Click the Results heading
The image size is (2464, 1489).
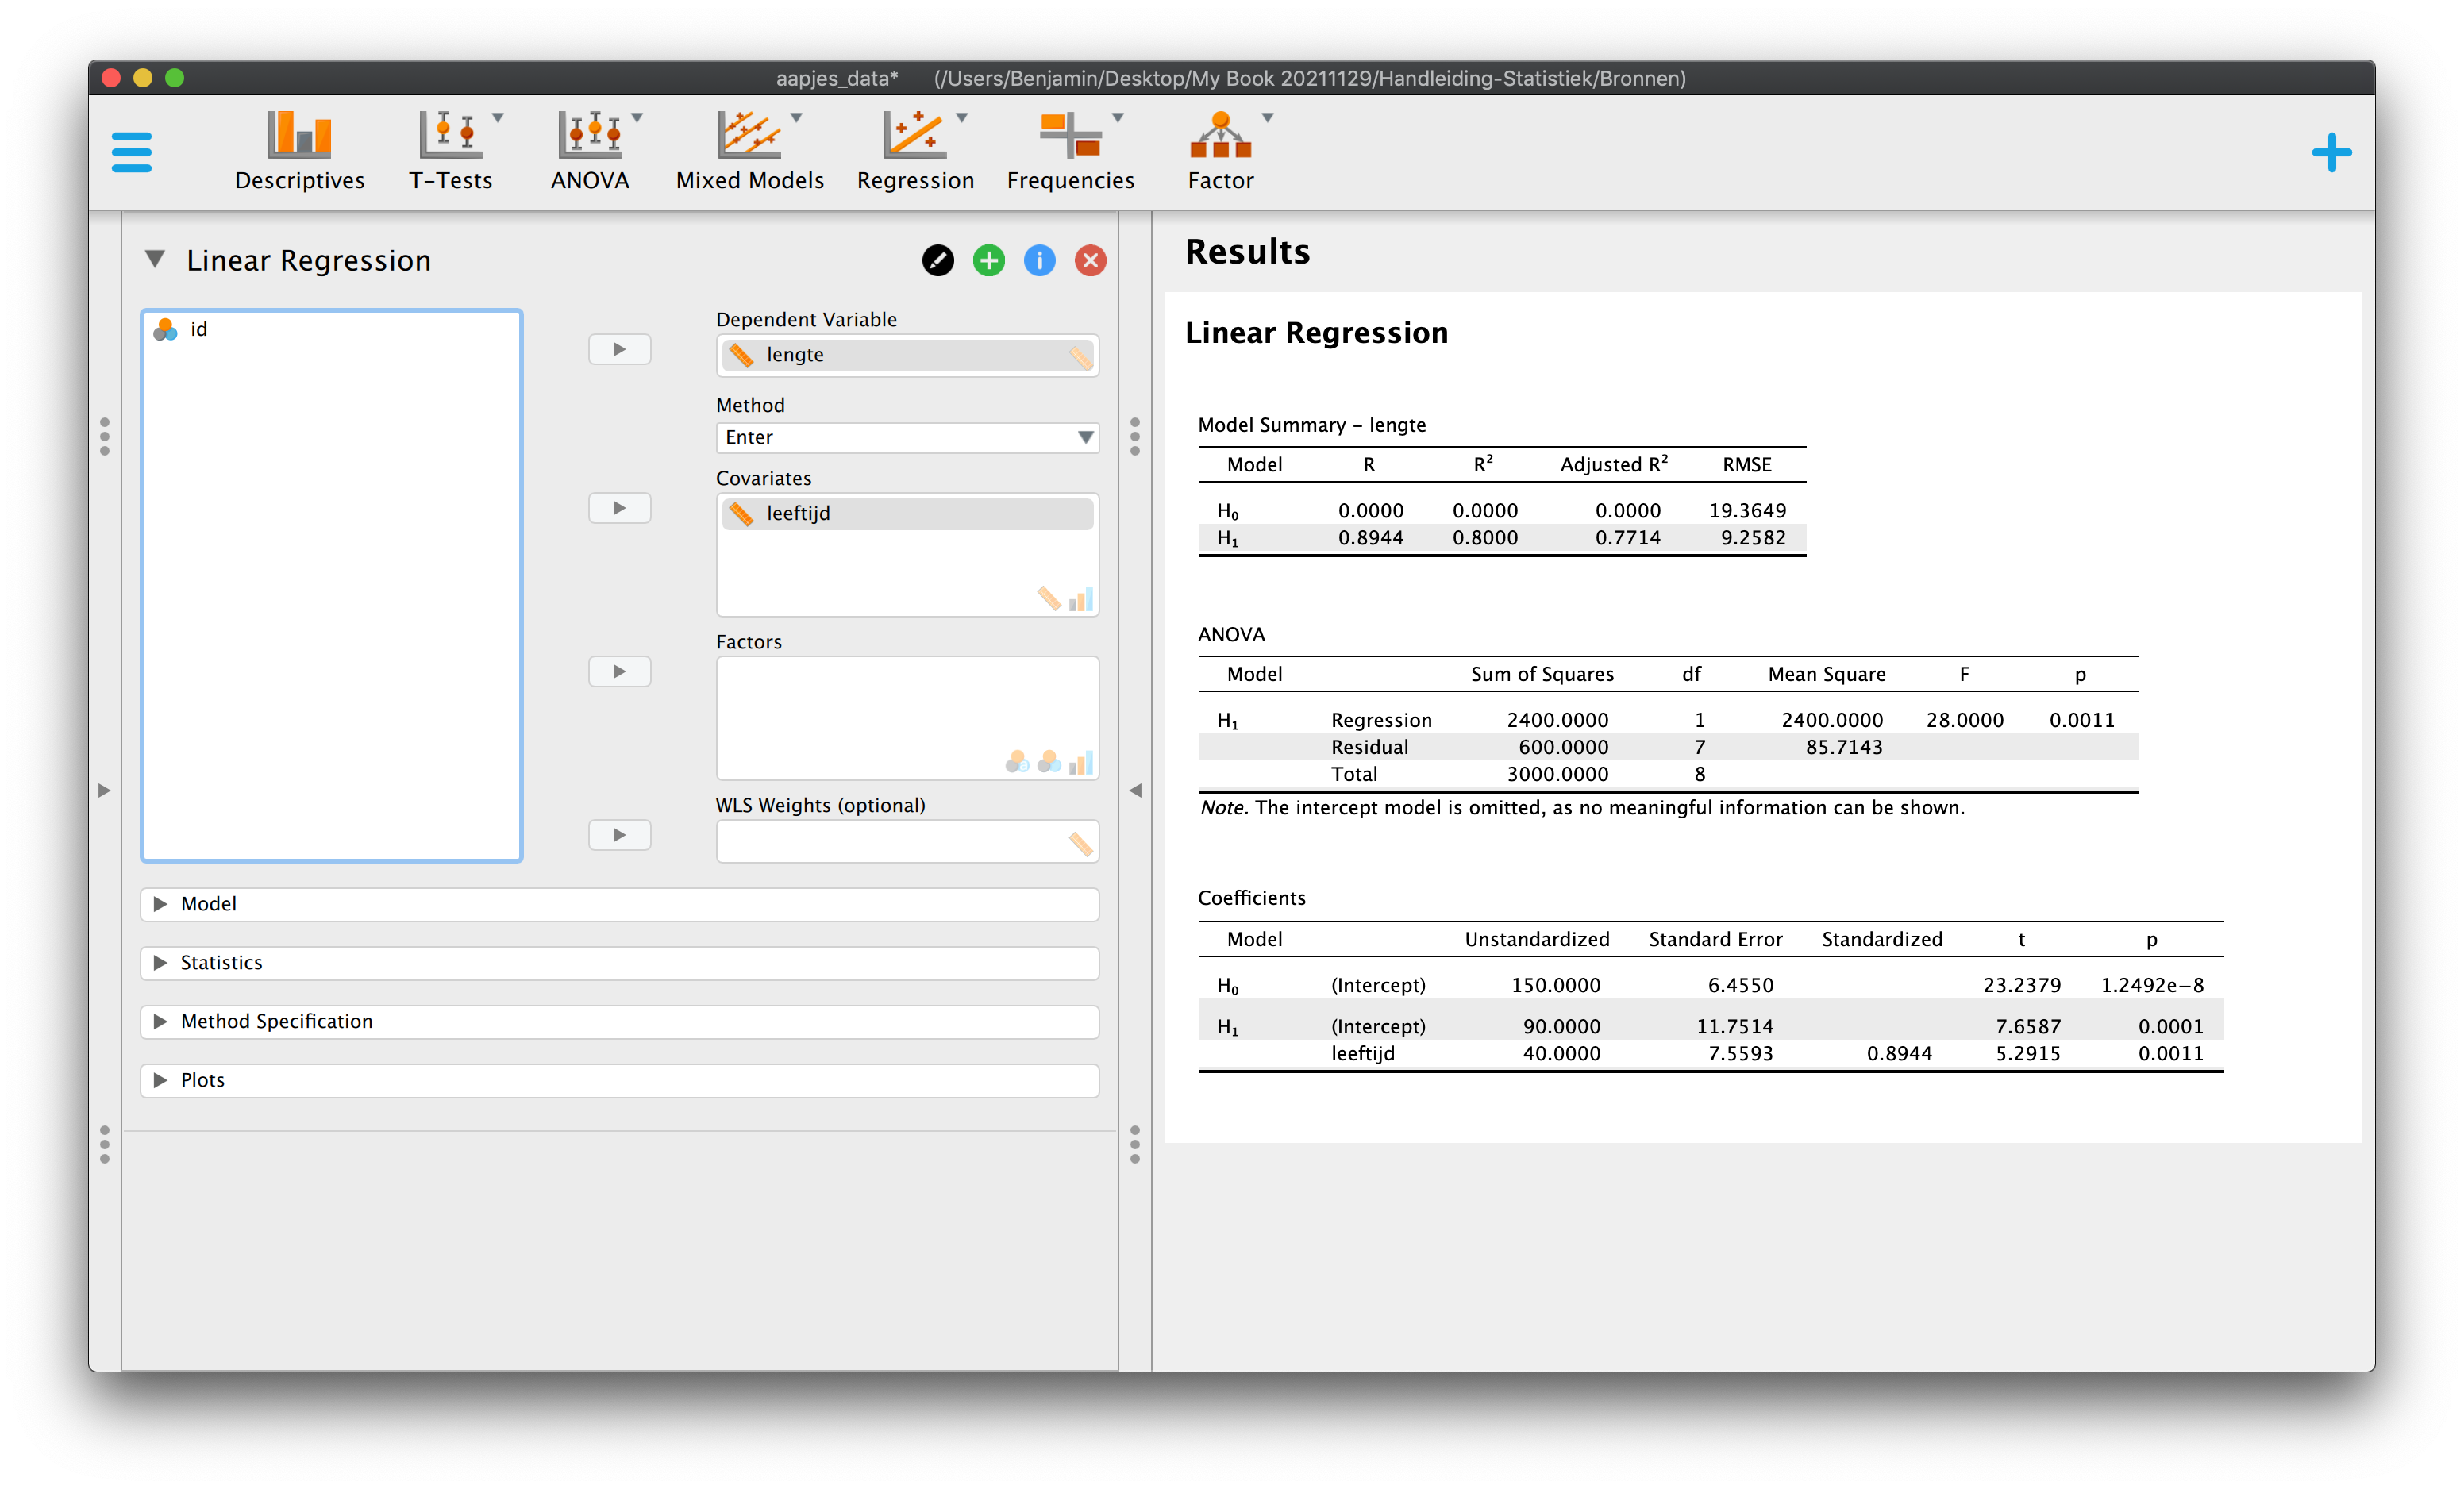[1247, 252]
